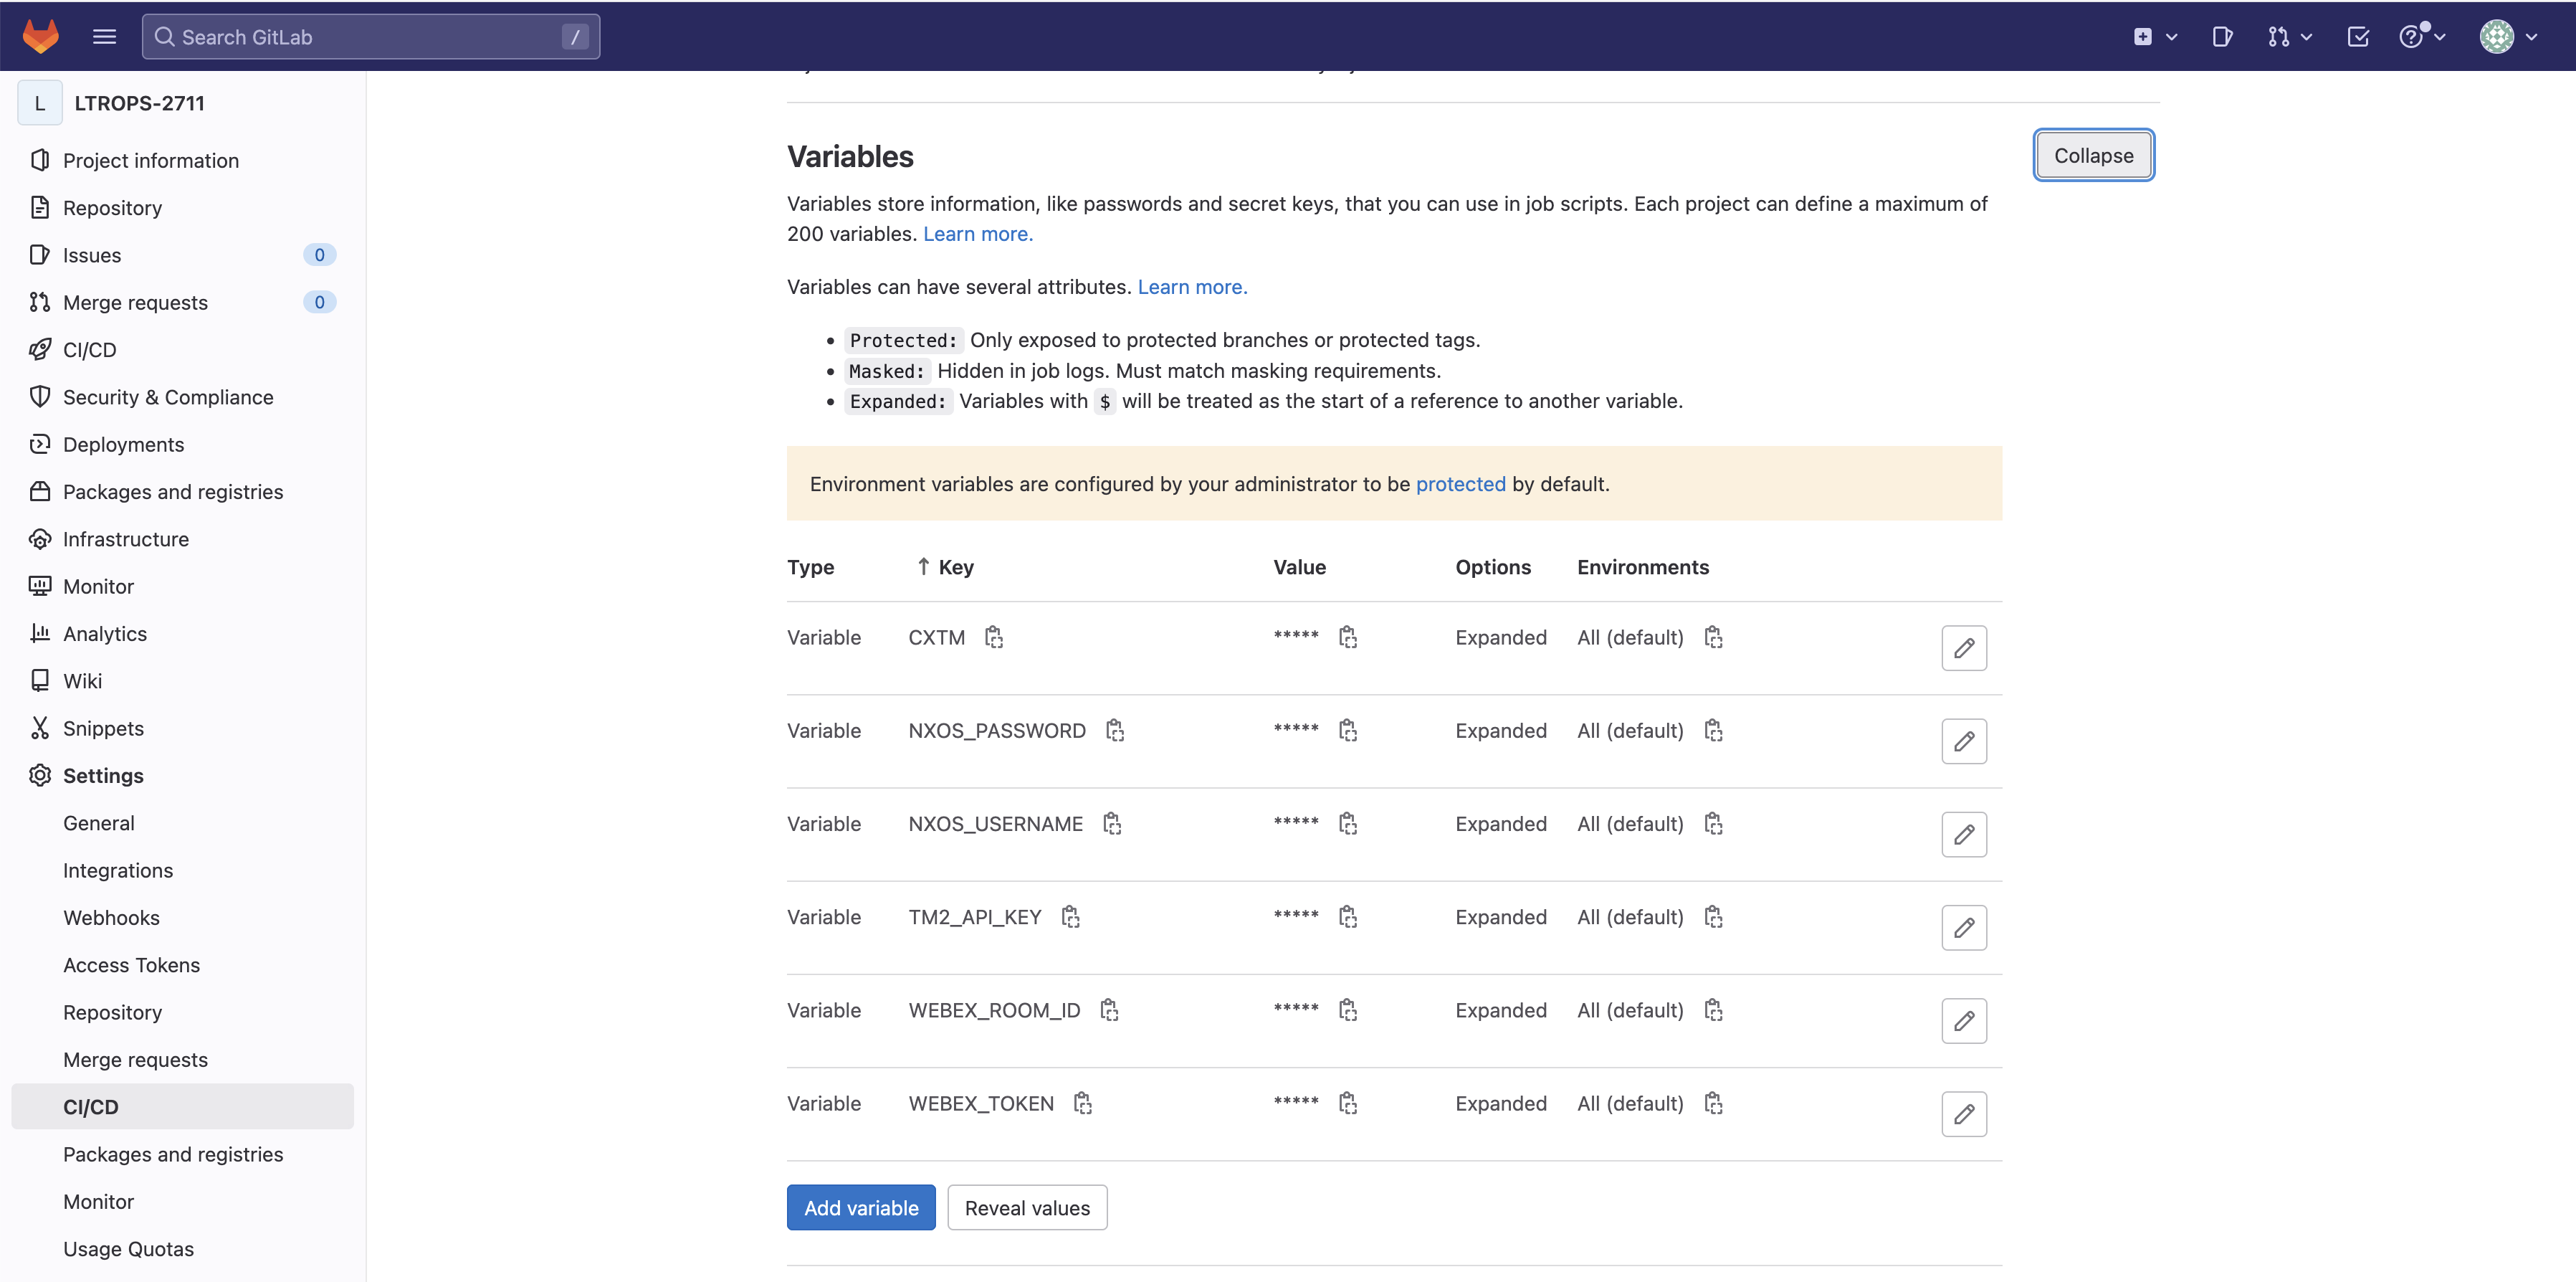Copy the CXTM key to clipboard
The image size is (2576, 1282).
[993, 637]
